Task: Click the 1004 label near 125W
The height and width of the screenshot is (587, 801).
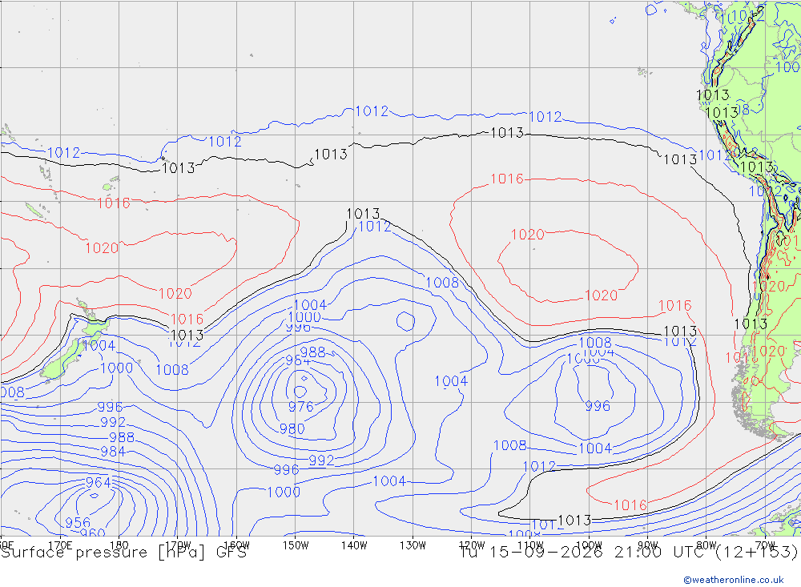Action: [451, 381]
